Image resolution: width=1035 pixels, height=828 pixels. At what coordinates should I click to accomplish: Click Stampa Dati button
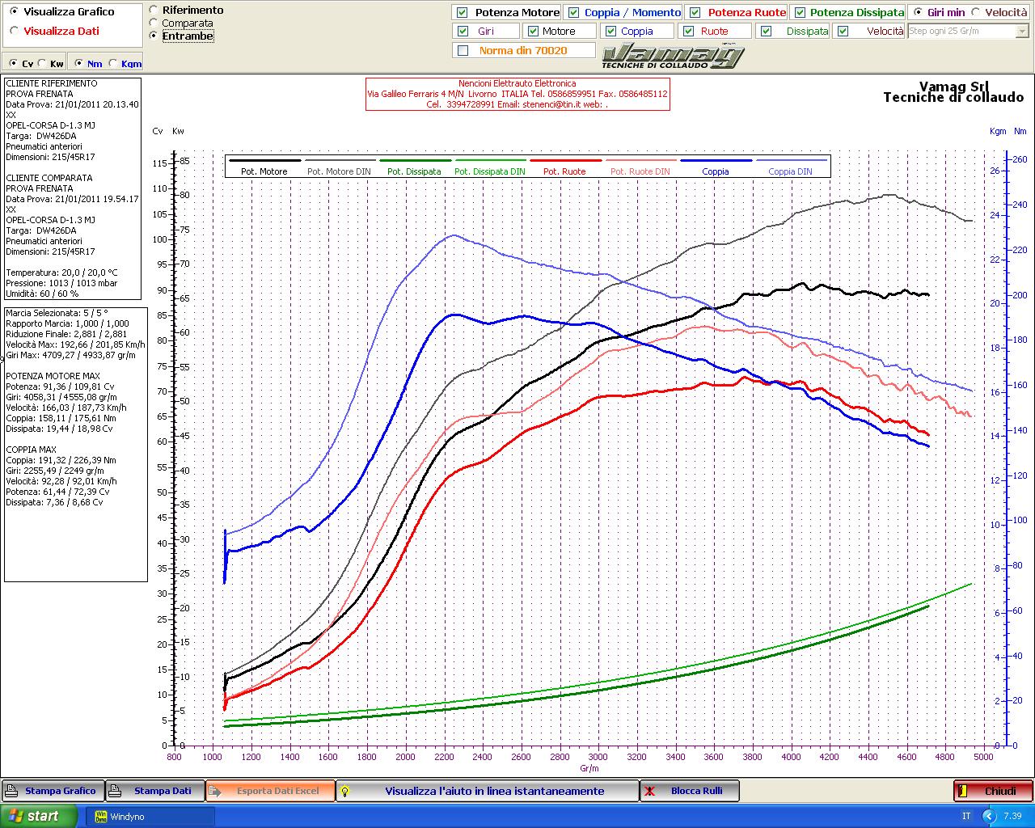pos(154,791)
